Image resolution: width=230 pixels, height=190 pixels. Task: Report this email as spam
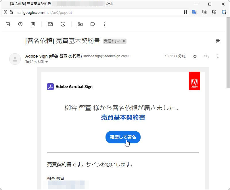tap(20, 24)
